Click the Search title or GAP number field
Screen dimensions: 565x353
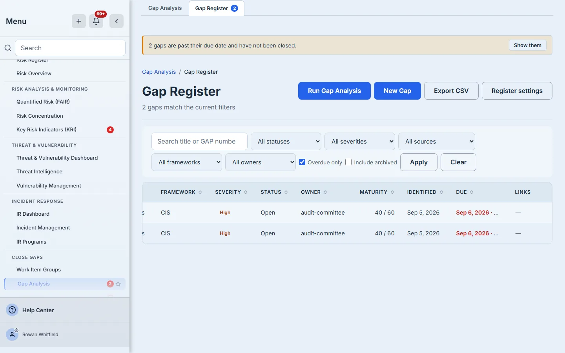199,142
